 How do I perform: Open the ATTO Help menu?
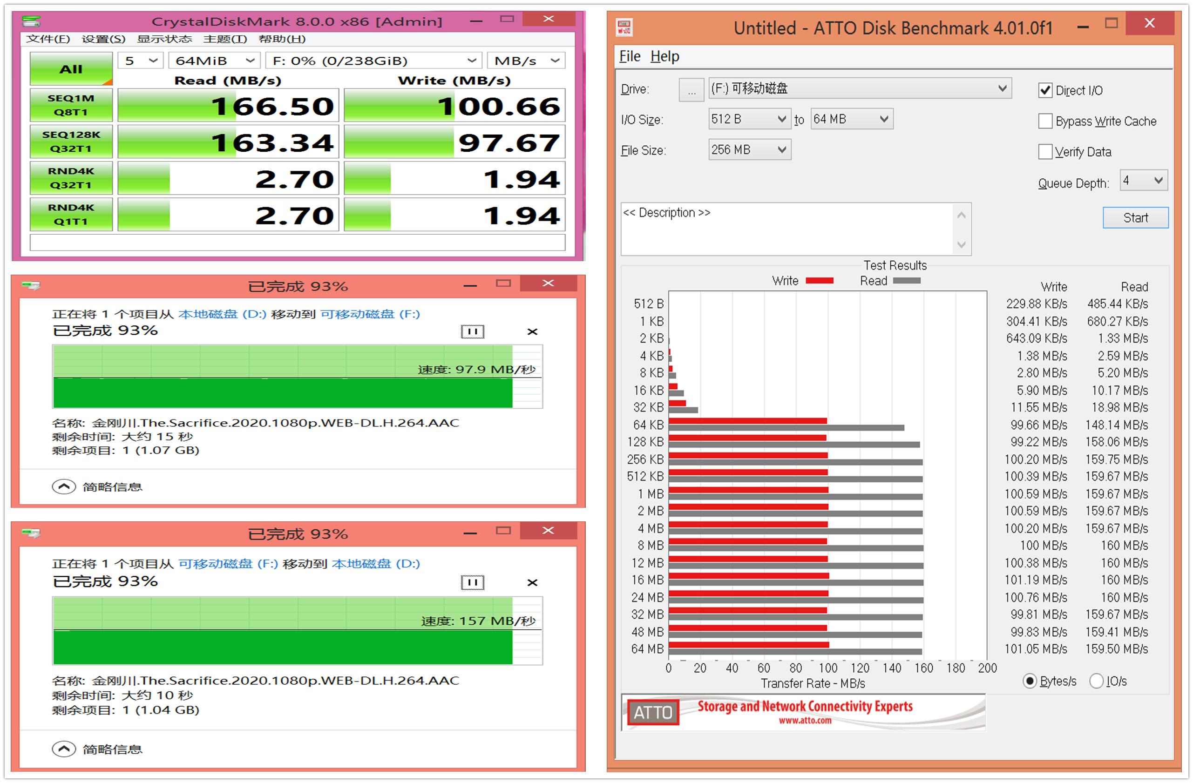[x=664, y=57]
